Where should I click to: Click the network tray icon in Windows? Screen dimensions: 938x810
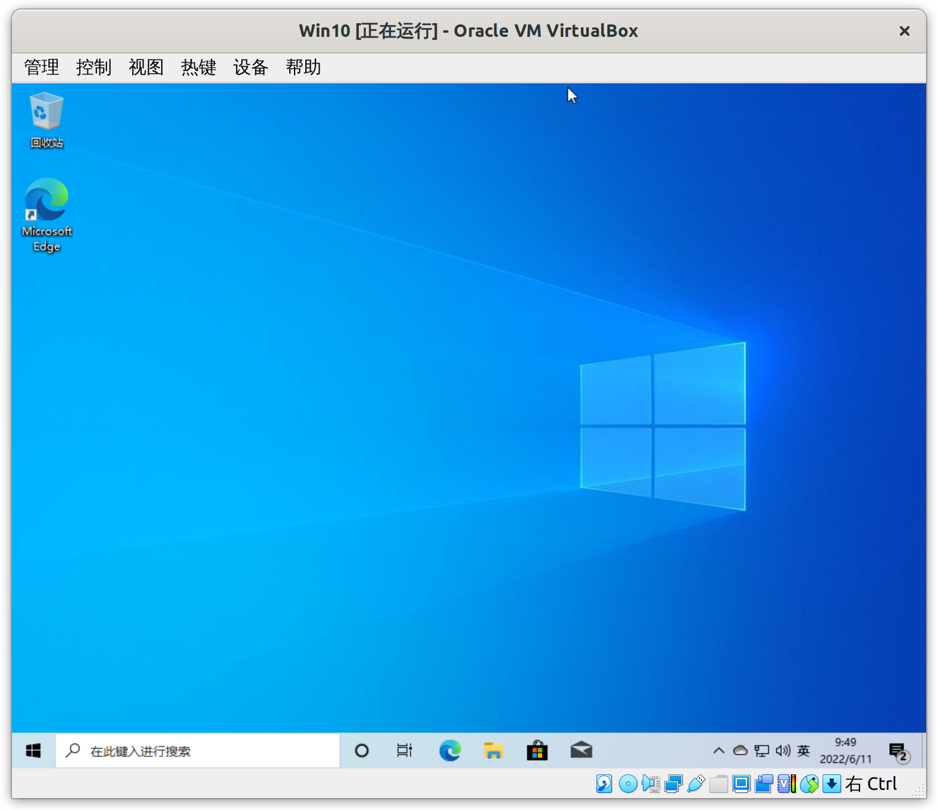coord(762,751)
